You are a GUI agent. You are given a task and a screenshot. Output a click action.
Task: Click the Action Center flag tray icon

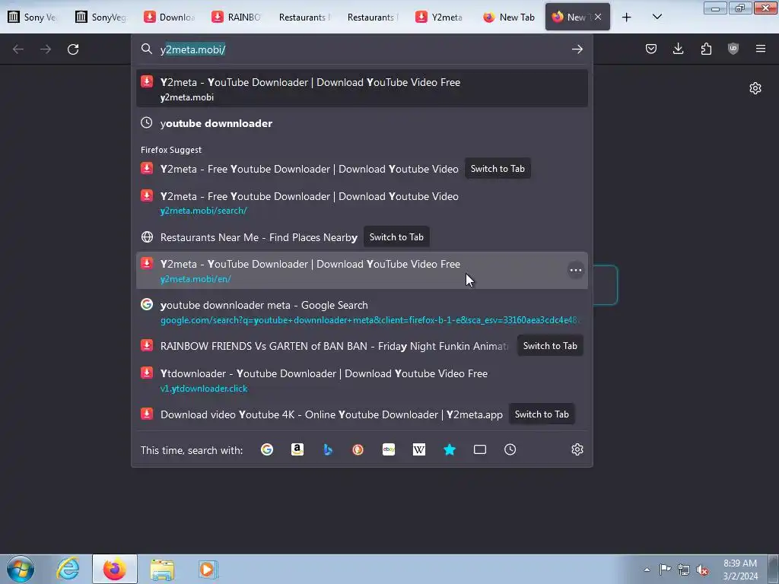[665, 569]
